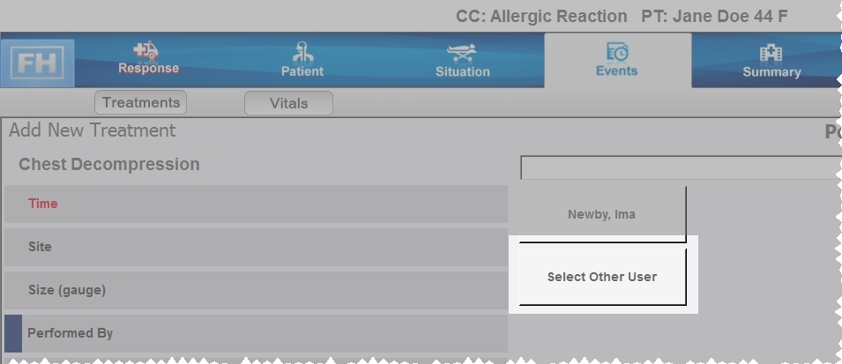Choose Newby, Ima as performer

coord(602,214)
